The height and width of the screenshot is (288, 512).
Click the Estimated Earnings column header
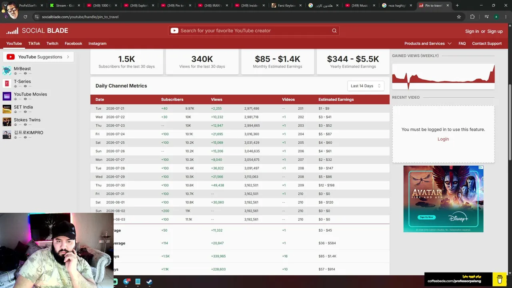click(336, 100)
